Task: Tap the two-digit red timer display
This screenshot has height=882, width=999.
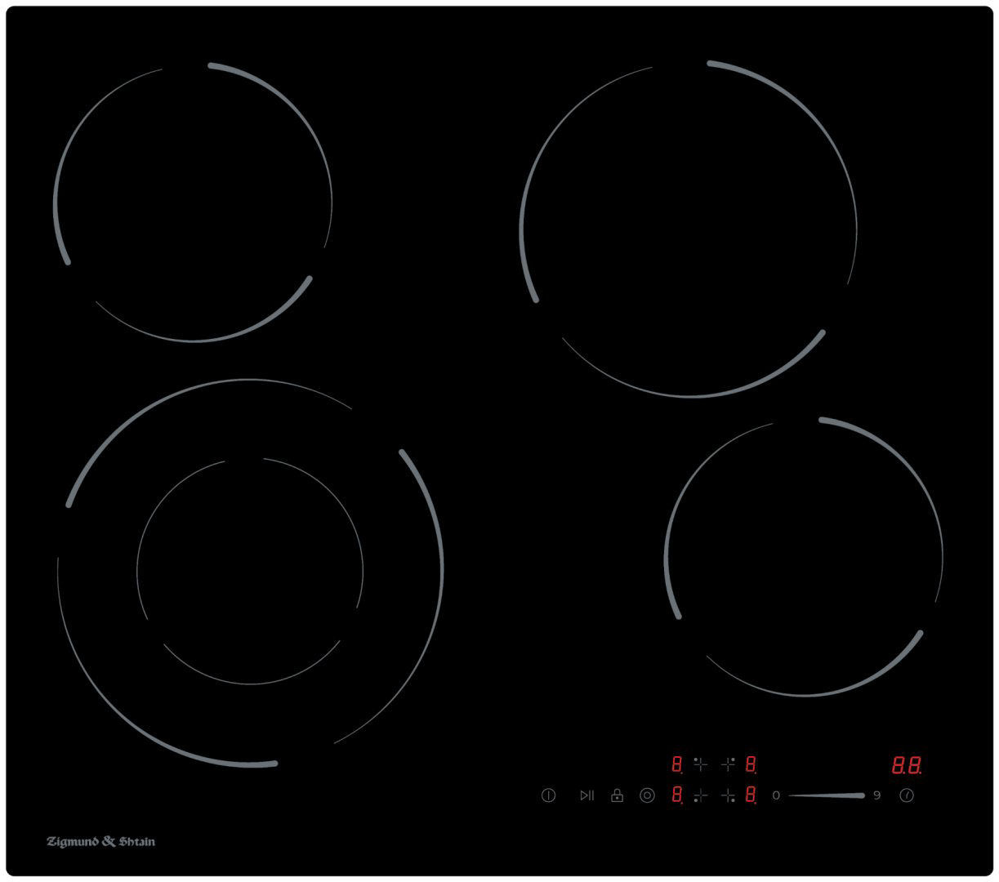Action: click(x=907, y=766)
